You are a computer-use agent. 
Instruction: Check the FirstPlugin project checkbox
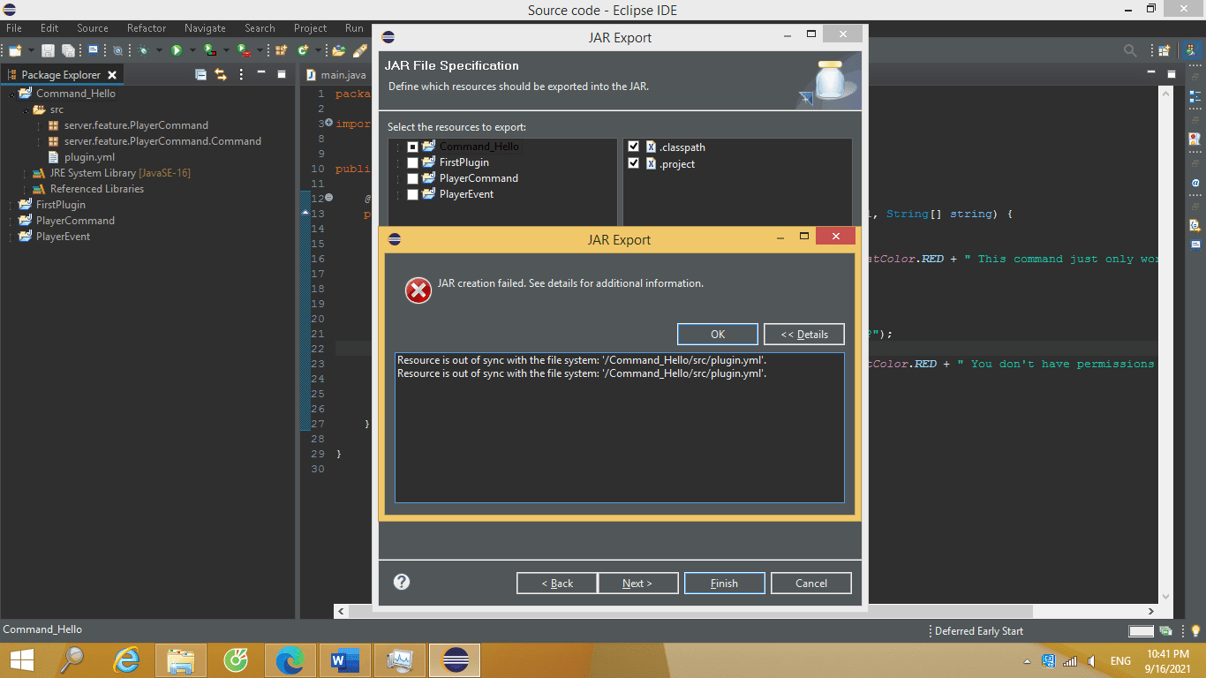[x=412, y=162]
